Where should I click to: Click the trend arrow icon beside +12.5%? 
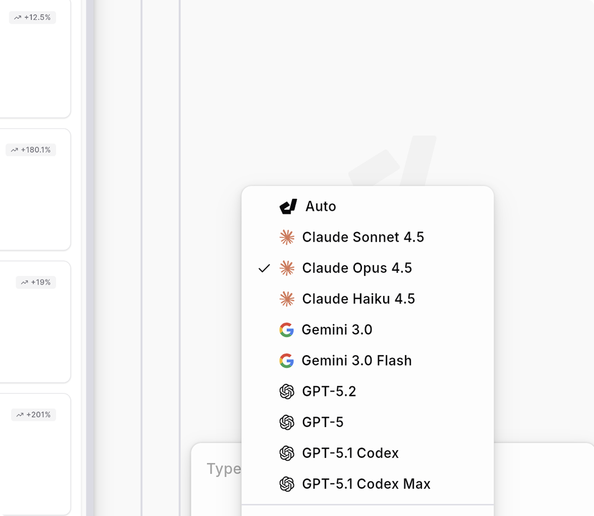point(18,18)
